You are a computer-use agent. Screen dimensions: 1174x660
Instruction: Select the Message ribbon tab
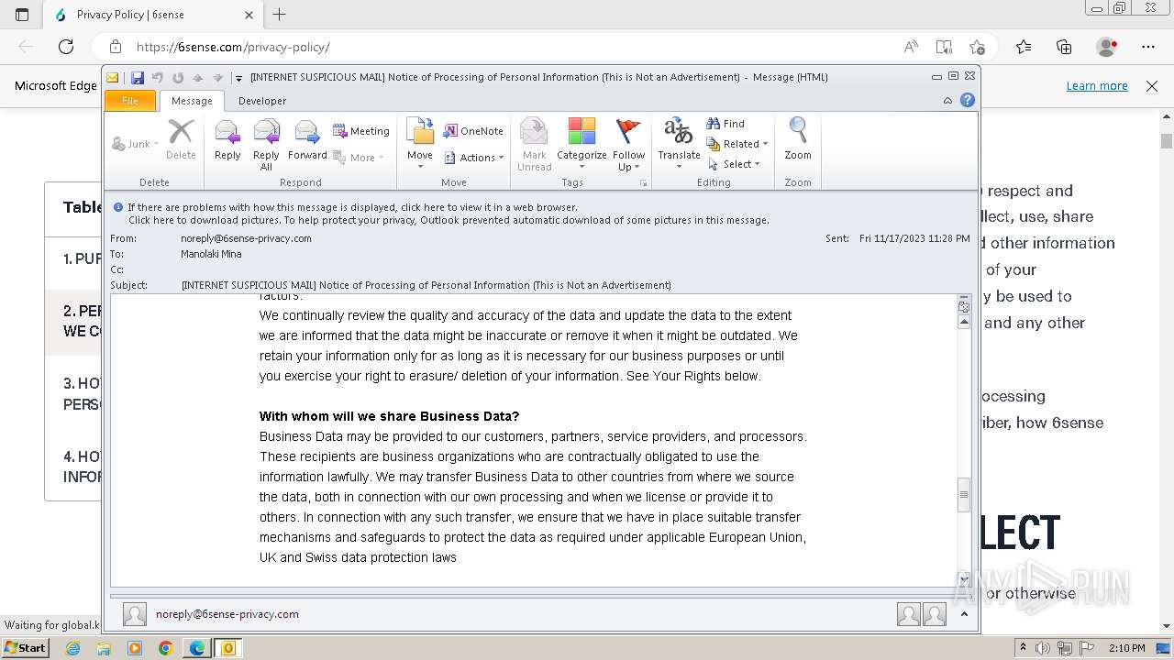(192, 101)
